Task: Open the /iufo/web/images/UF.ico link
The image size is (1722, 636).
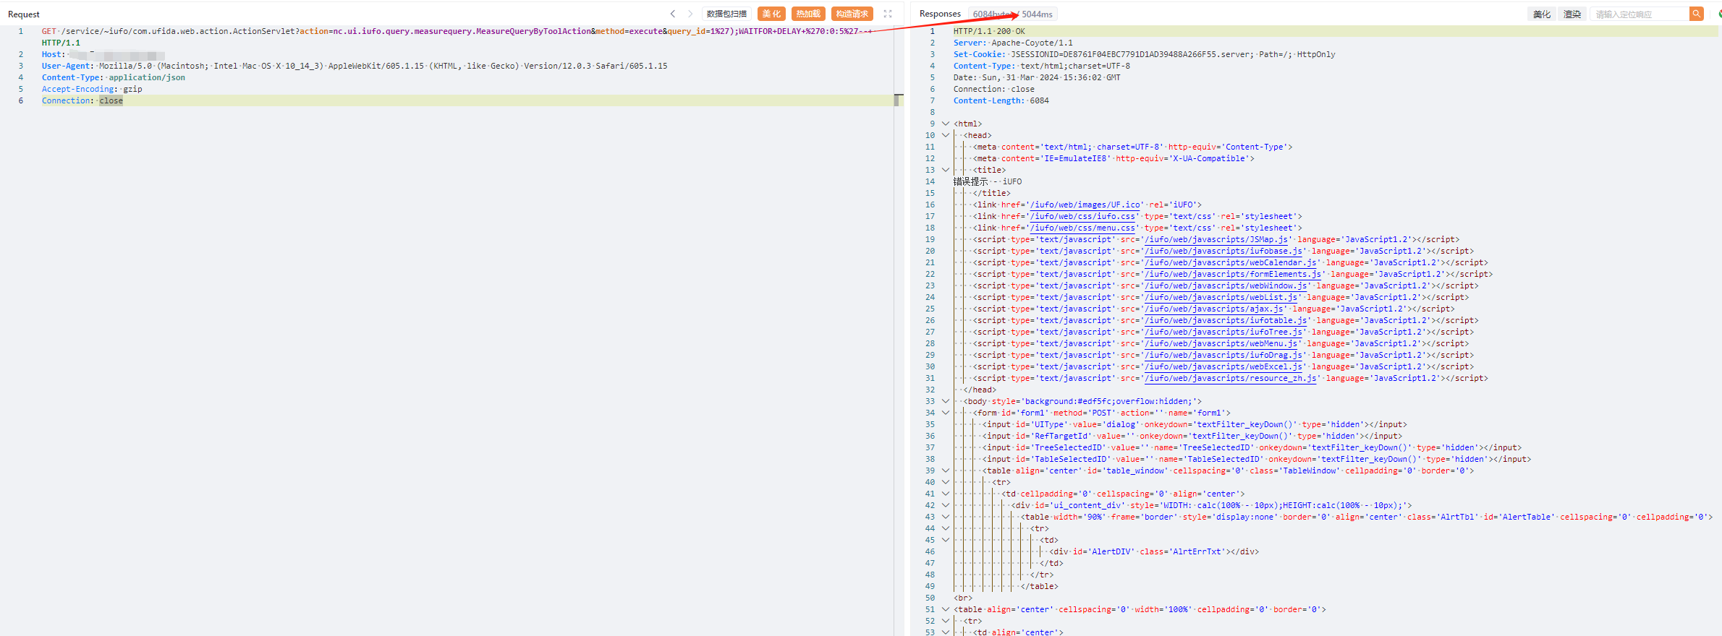Action: click(1085, 205)
